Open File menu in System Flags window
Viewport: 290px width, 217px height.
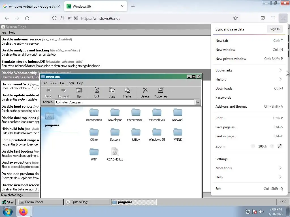(4, 32)
